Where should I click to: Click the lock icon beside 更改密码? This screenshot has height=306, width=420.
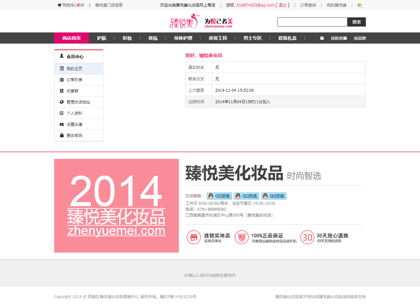[x=62, y=136]
